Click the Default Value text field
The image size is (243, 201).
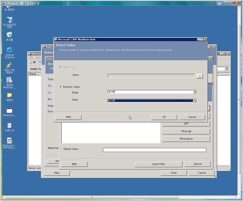tap(154, 150)
